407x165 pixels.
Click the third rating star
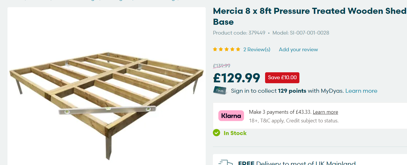point(226,50)
